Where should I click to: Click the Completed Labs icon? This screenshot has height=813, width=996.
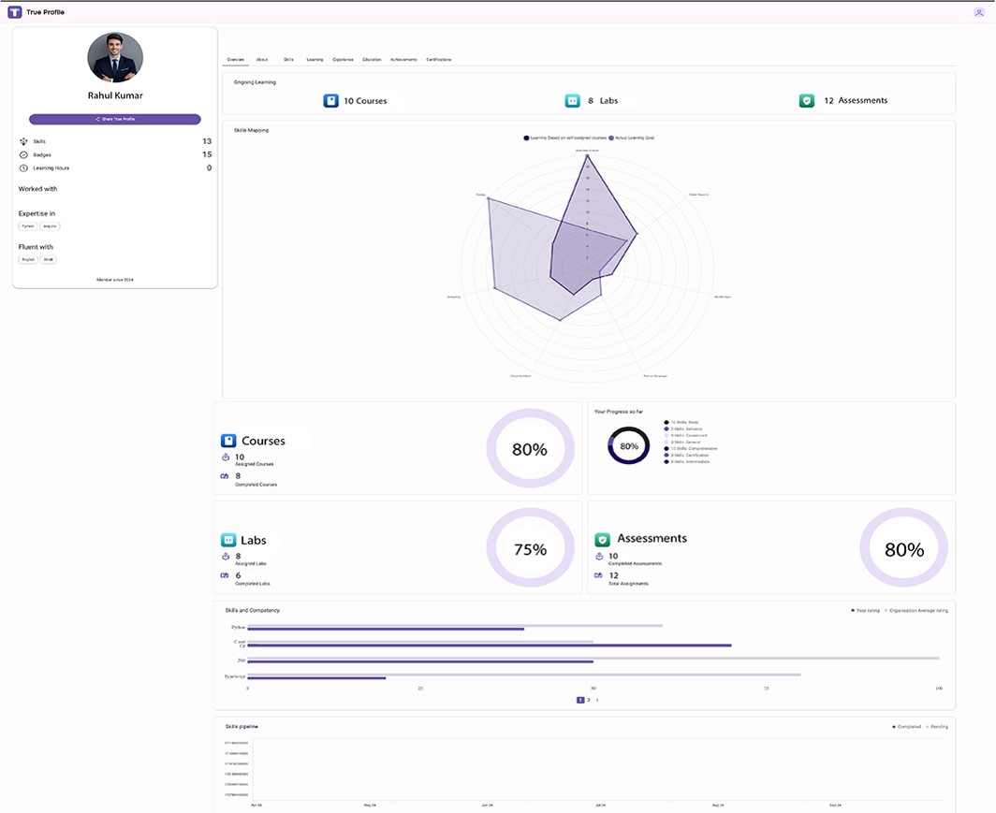225,575
